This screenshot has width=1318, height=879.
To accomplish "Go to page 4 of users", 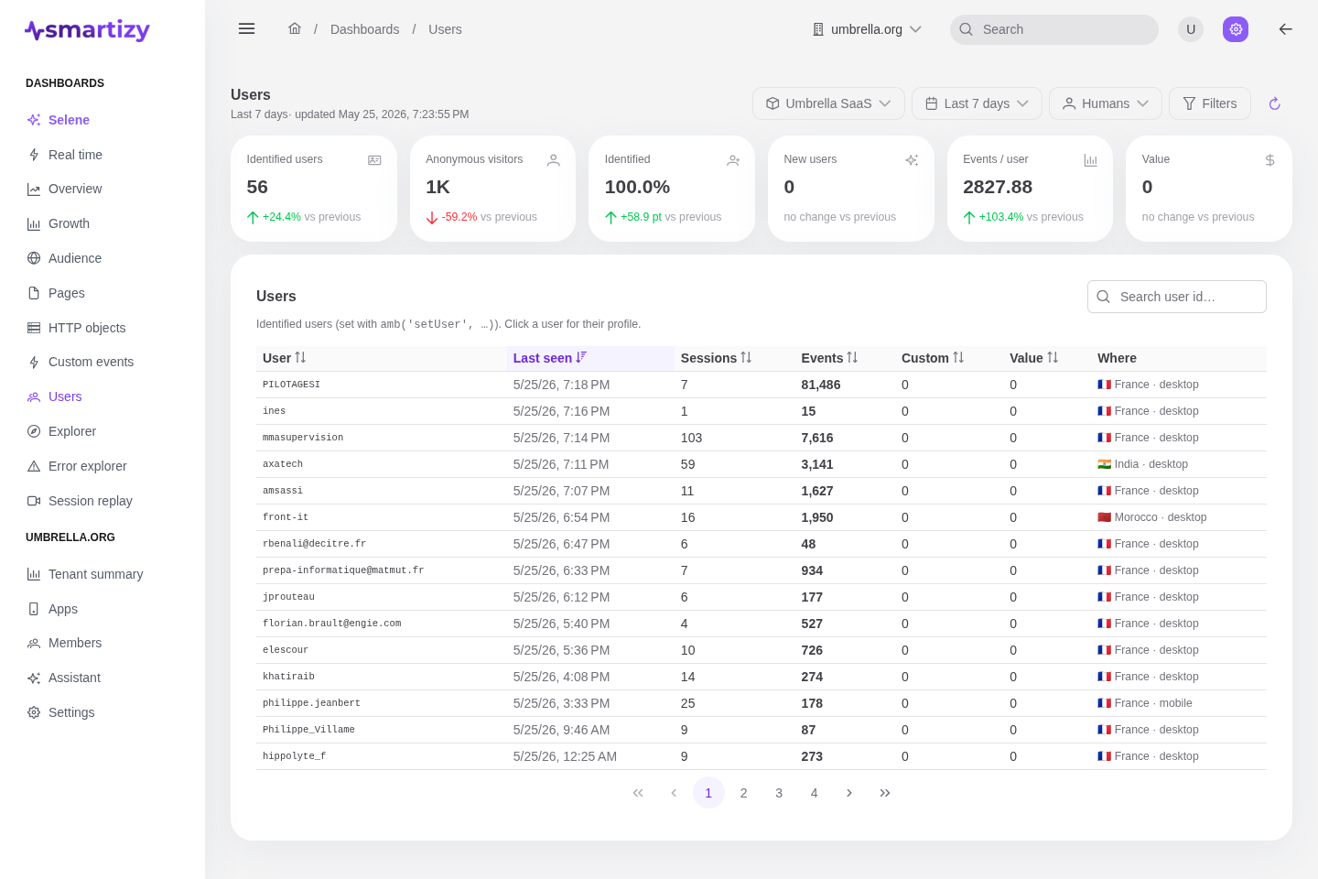I will 814,793.
